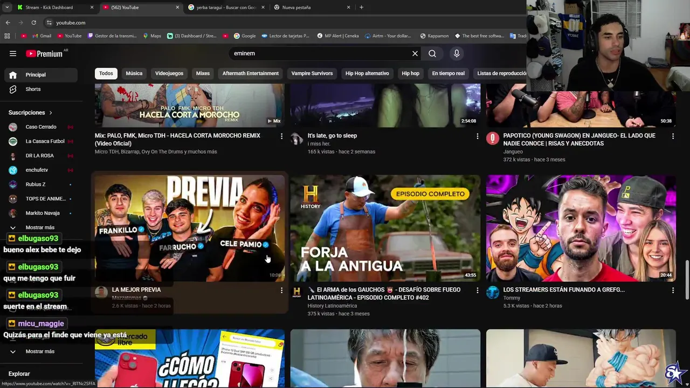Open options for 'EL ARMA de los GAUCHOS' video

(477, 290)
